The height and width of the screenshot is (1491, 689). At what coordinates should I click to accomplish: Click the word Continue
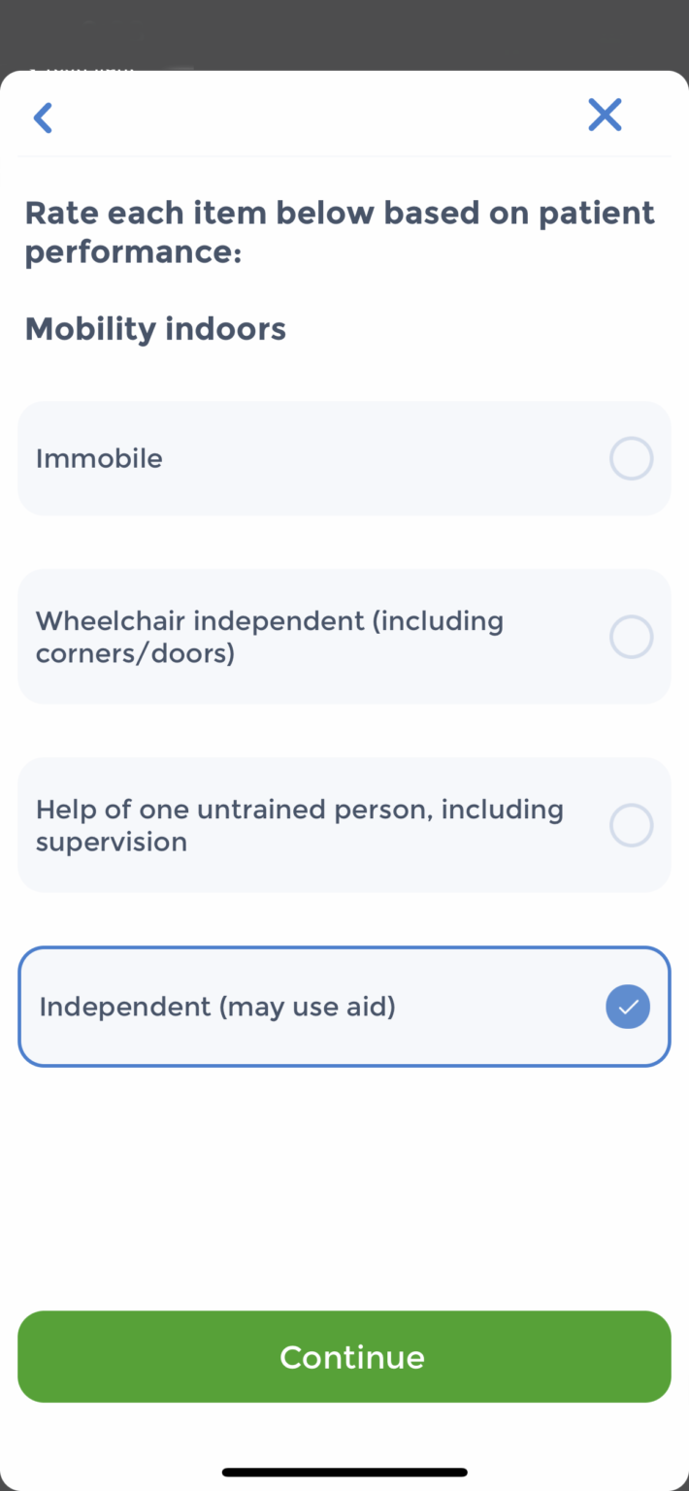pyautogui.click(x=351, y=1357)
